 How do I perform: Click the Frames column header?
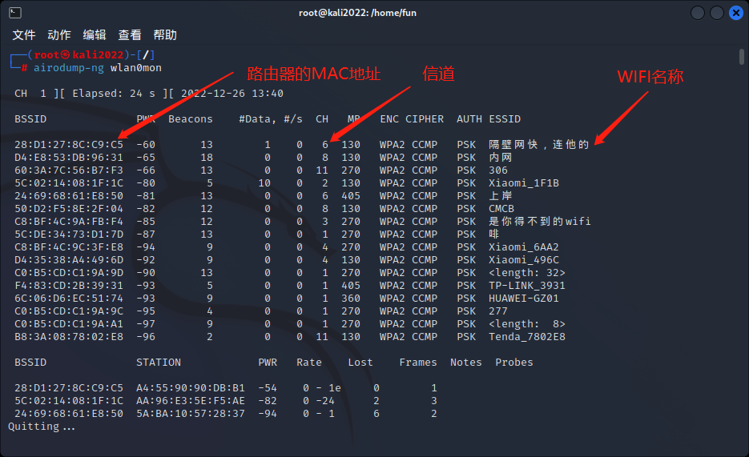point(418,363)
